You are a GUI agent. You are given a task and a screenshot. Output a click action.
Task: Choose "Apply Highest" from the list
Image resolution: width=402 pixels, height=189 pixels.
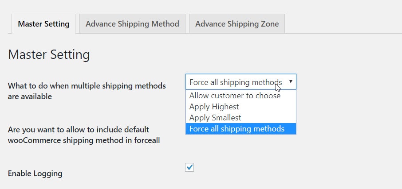(x=214, y=107)
